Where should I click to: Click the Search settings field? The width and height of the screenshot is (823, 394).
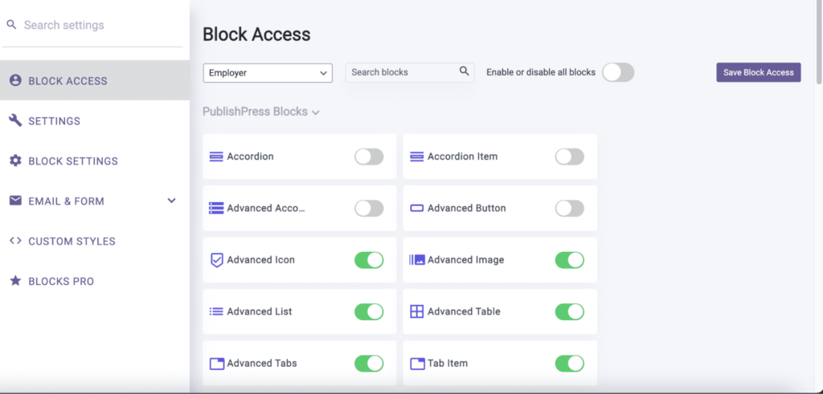pos(95,25)
